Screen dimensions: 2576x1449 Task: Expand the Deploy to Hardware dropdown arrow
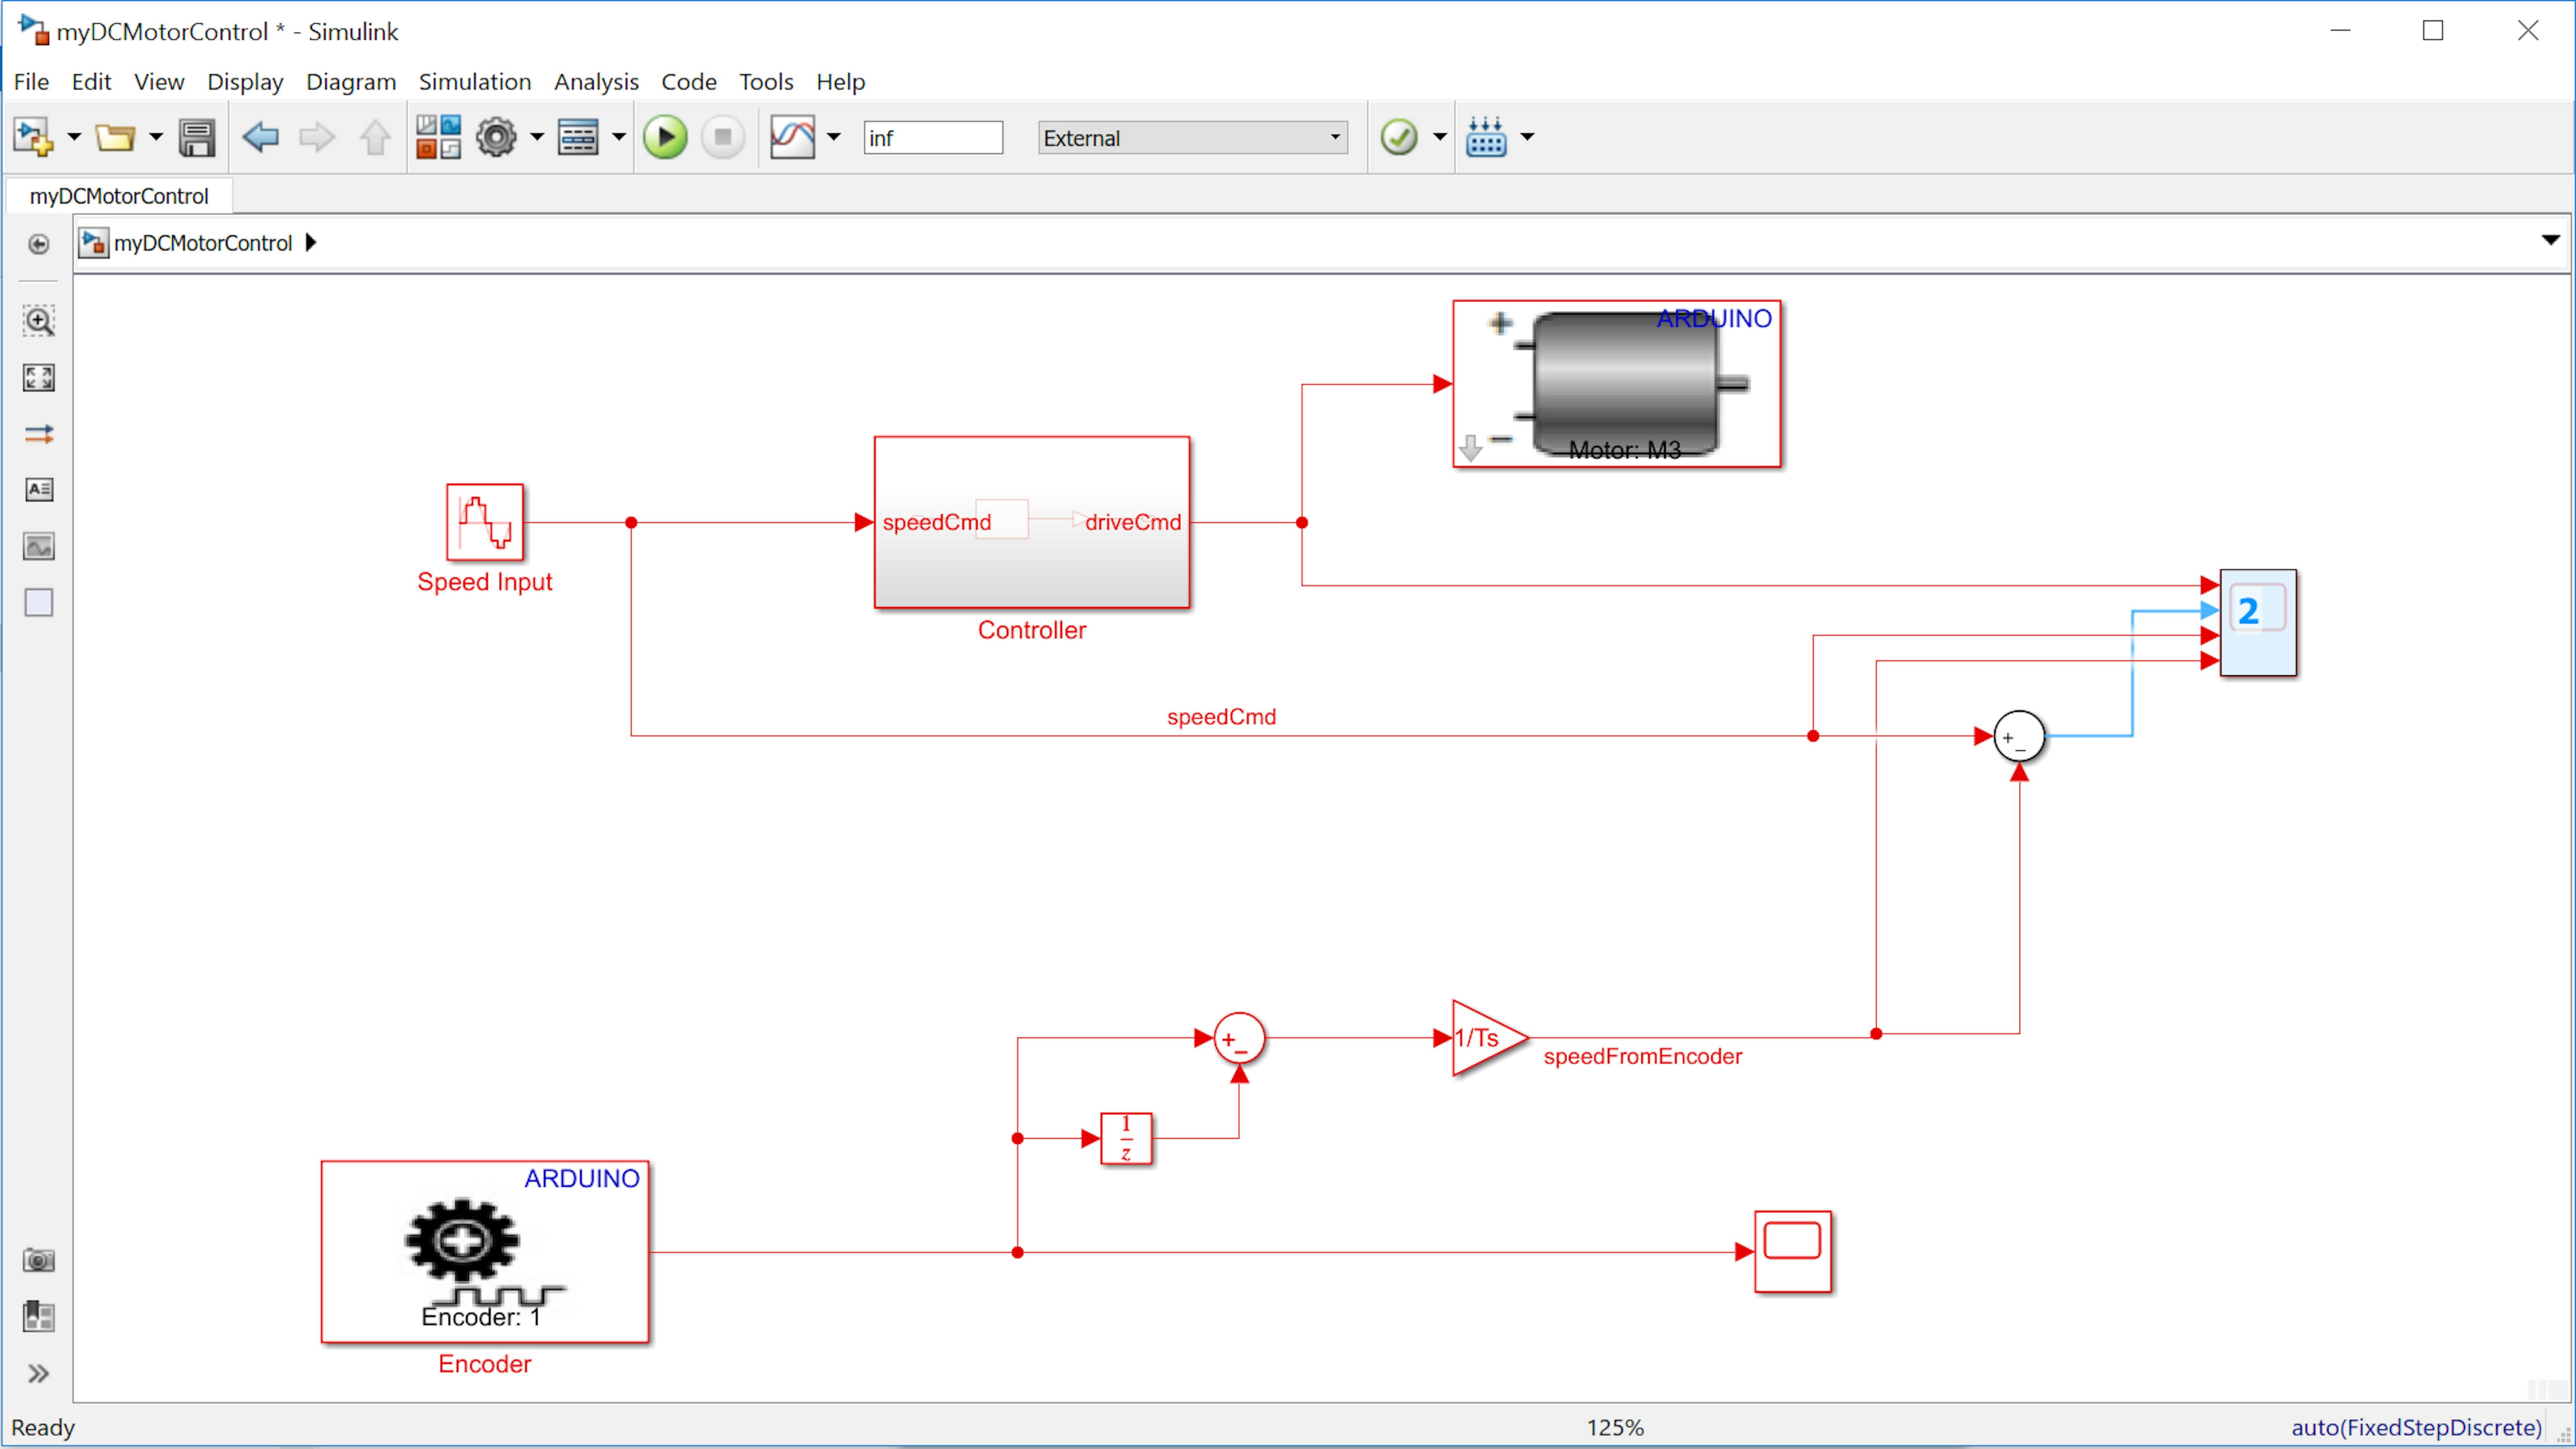pyautogui.click(x=1527, y=137)
